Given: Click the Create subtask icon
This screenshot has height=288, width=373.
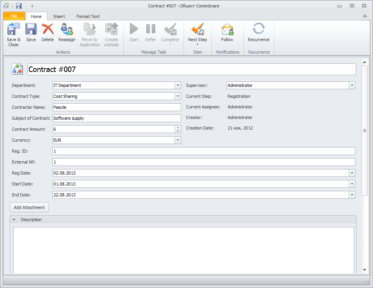Looking at the screenshot, I should [111, 29].
